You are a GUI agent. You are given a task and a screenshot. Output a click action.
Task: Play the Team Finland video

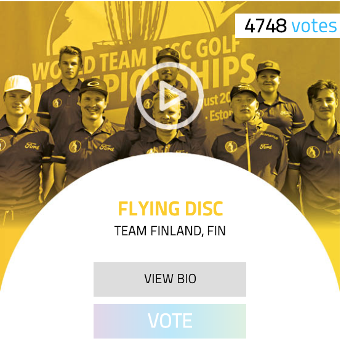click(170, 96)
